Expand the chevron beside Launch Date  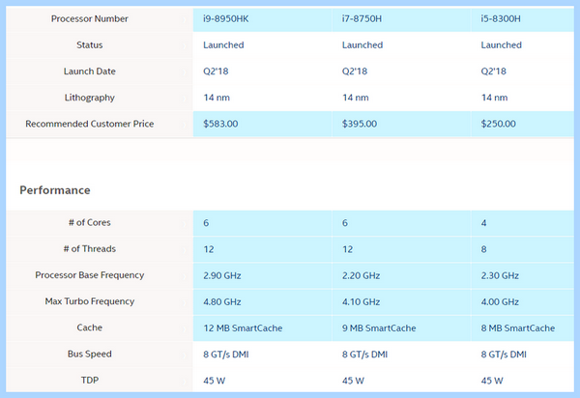pos(185,72)
